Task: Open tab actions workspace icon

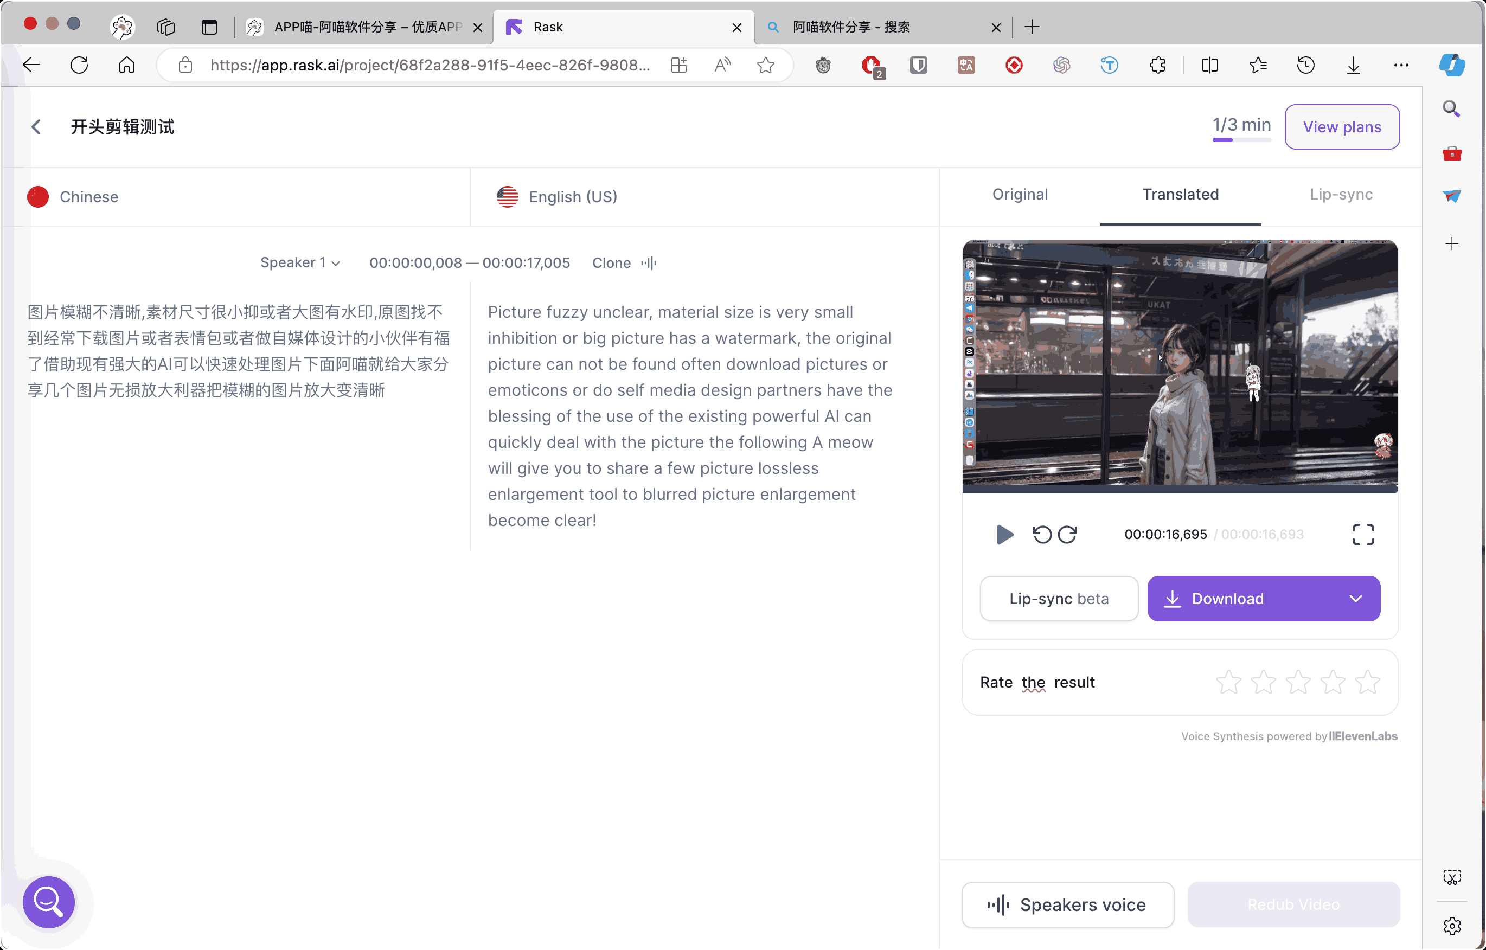Action: 166,27
